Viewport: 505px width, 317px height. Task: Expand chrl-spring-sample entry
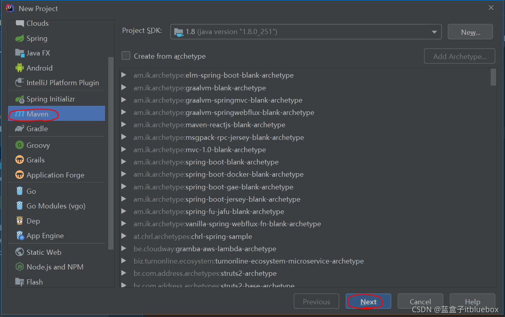[124, 236]
